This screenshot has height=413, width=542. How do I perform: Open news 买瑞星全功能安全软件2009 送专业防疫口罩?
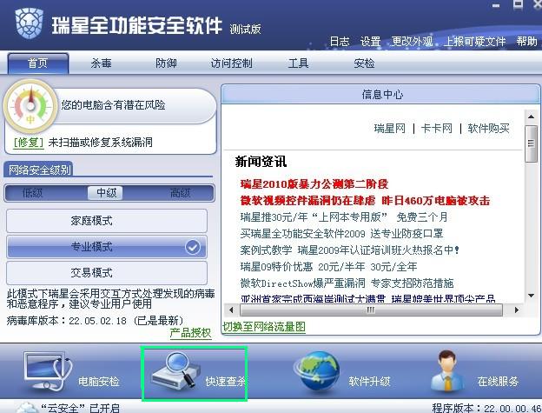tap(341, 234)
